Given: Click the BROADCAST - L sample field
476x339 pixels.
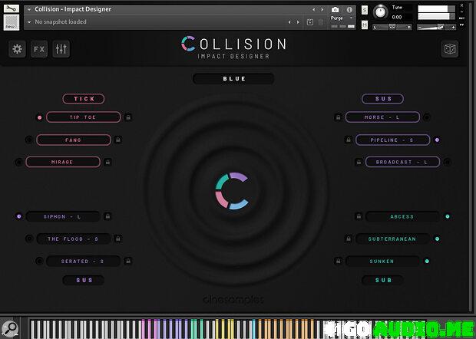Looking at the screenshot, I should (402, 162).
